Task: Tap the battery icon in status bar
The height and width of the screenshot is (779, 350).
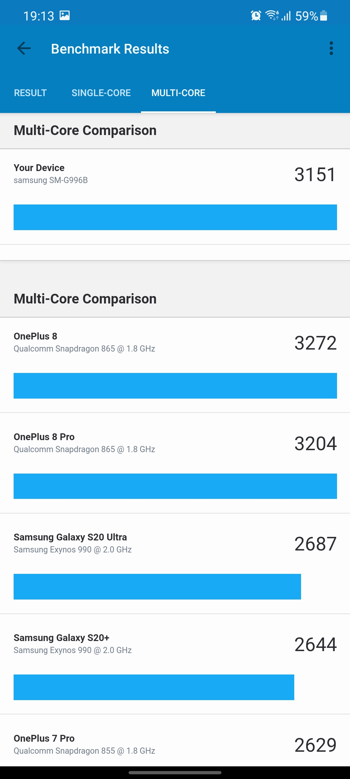Action: 323,16
